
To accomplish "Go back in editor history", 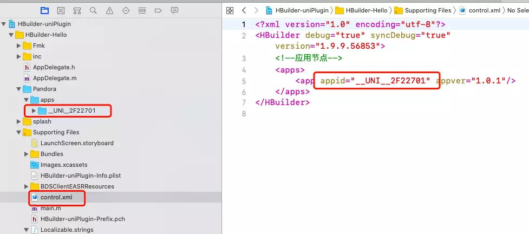I will 244,10.
